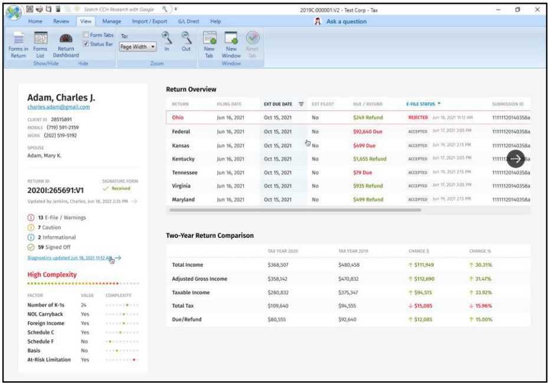
Task: Open Forms in Return view
Action: 18,44
